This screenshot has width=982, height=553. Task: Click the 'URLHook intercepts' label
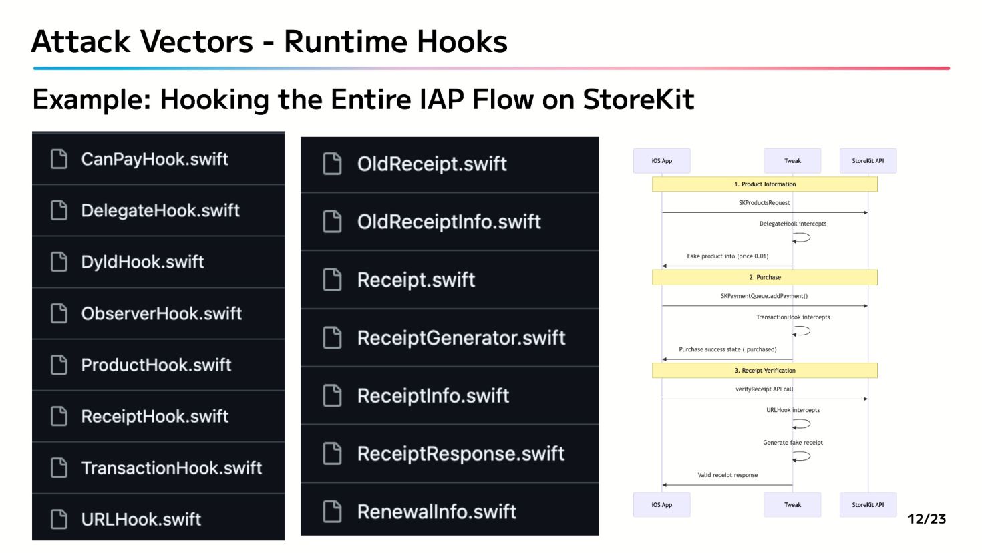[x=793, y=410]
